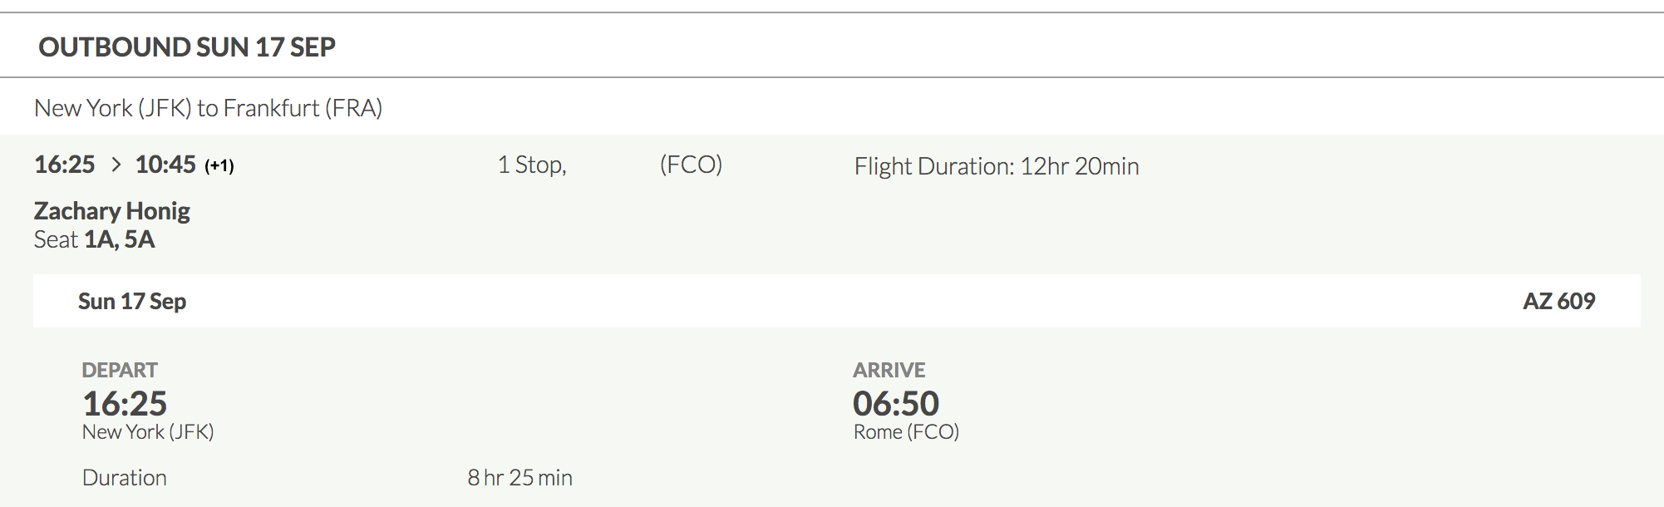Image resolution: width=1664 pixels, height=507 pixels.
Task: Click the large 16:25 departure time
Action: coord(125,404)
